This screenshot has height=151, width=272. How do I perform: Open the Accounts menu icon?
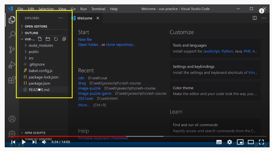pos(12,119)
